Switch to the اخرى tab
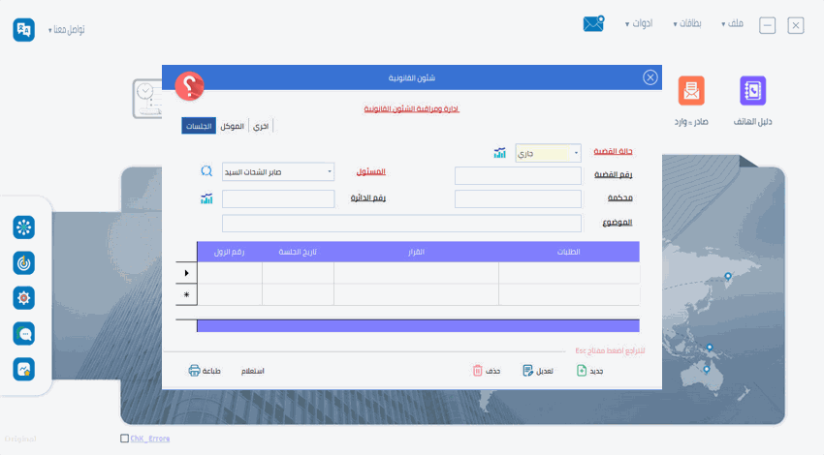This screenshot has height=455, width=824. coord(261,126)
